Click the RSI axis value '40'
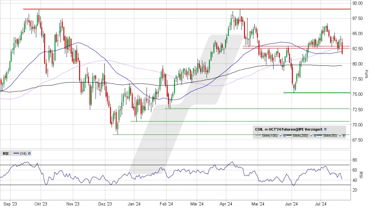372x209 pixels. tap(355, 180)
